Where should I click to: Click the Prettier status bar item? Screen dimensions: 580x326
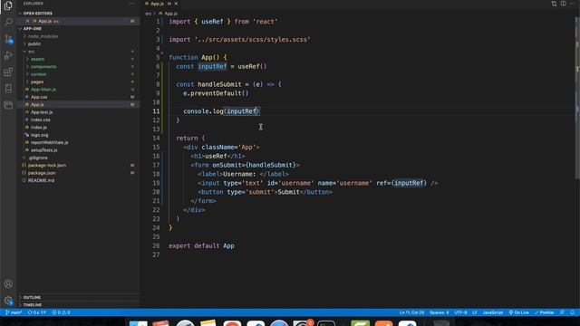pos(544,312)
